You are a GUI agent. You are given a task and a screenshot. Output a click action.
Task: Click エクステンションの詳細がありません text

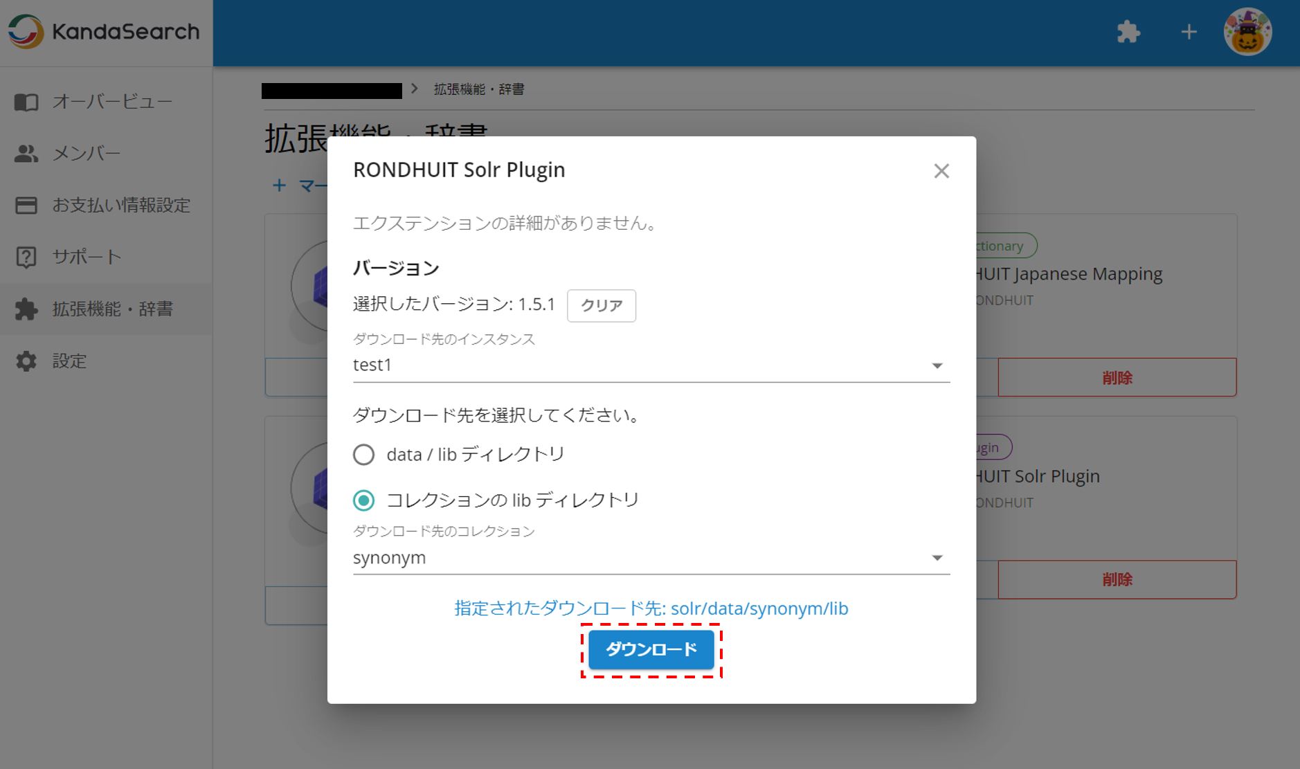click(505, 223)
